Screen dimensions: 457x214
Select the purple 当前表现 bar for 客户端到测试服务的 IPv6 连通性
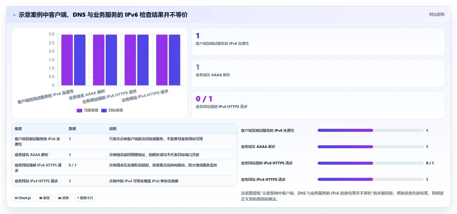tap(67, 60)
